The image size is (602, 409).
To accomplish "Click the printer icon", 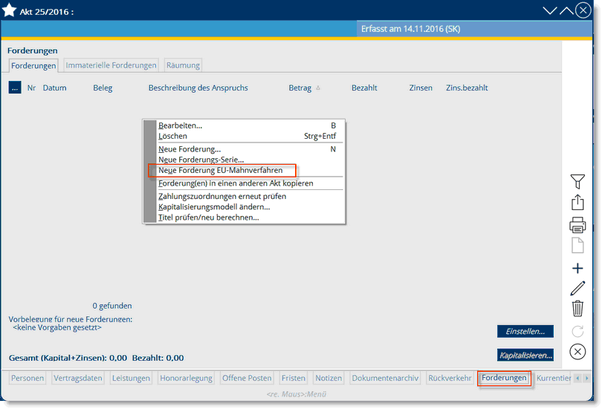I will point(577,226).
